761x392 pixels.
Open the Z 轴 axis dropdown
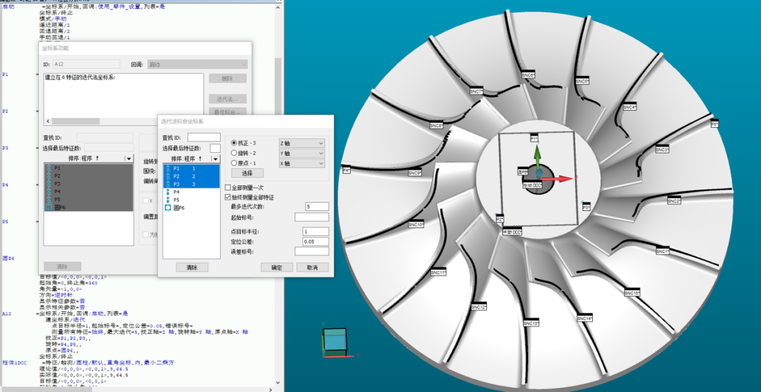point(302,143)
